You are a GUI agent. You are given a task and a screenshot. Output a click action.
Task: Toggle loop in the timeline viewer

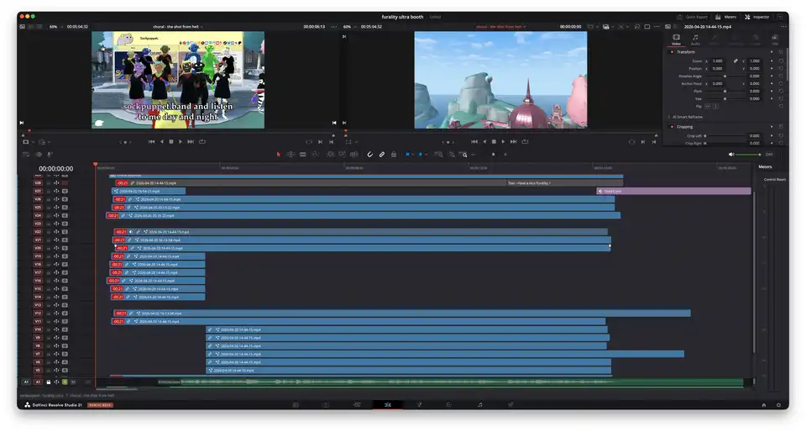pos(525,141)
